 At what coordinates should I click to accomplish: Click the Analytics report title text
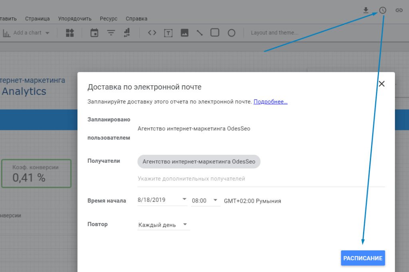tap(24, 91)
